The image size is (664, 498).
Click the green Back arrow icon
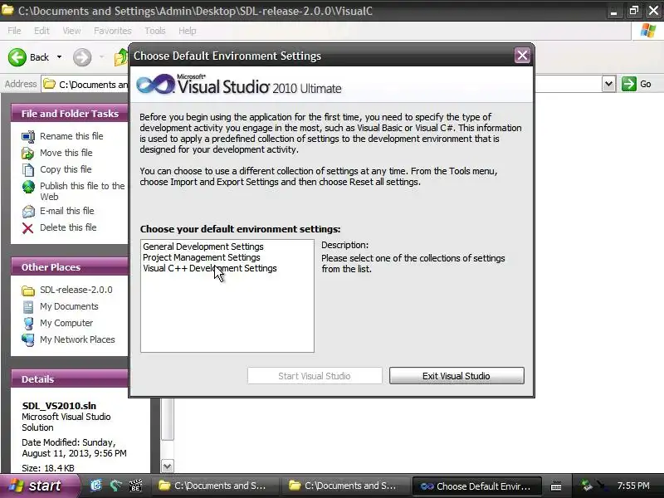[x=17, y=57]
